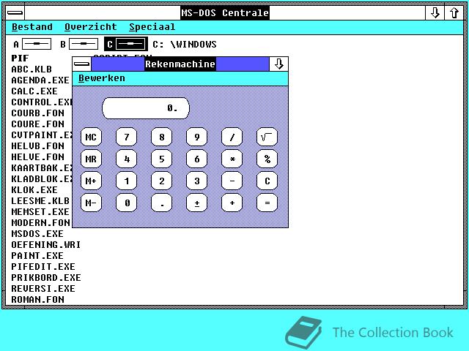Click the square root key
The height and width of the screenshot is (351, 469).
click(x=267, y=137)
